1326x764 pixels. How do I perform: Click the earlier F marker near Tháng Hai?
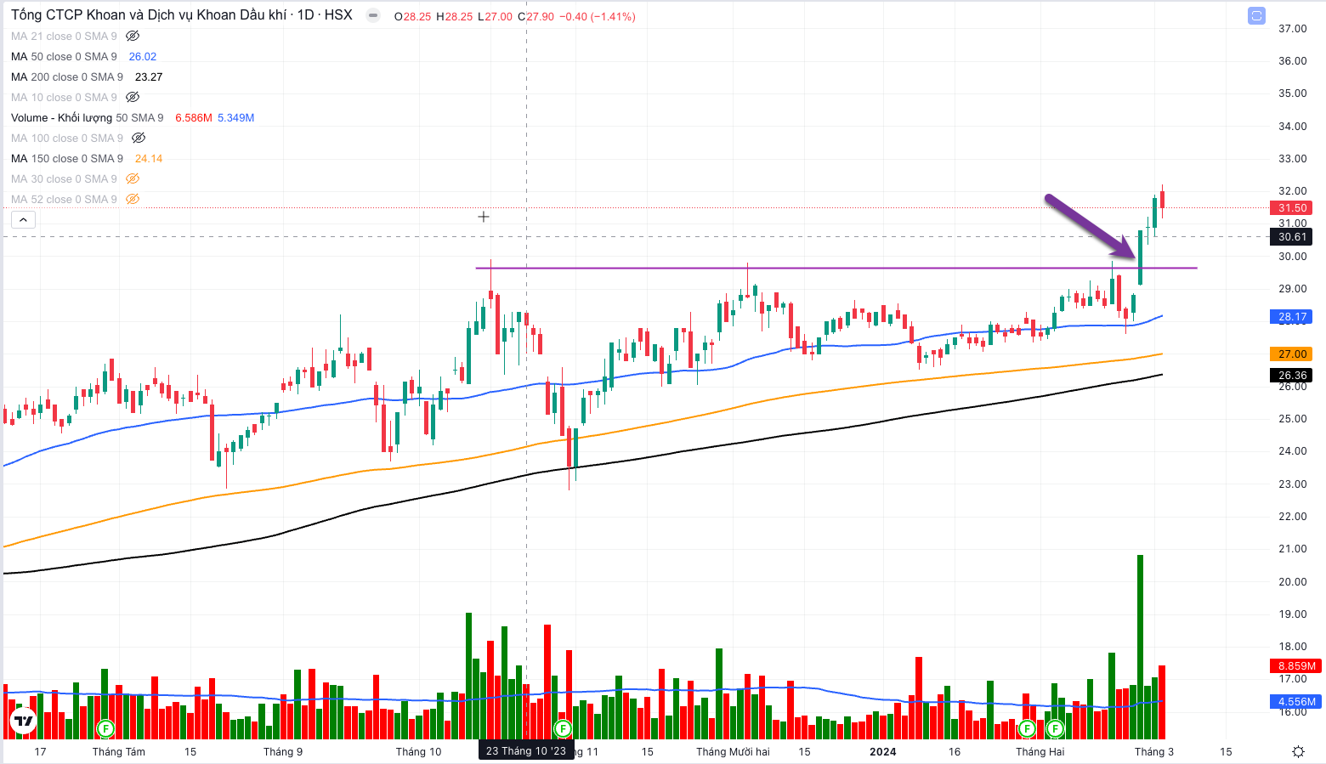point(1027,728)
